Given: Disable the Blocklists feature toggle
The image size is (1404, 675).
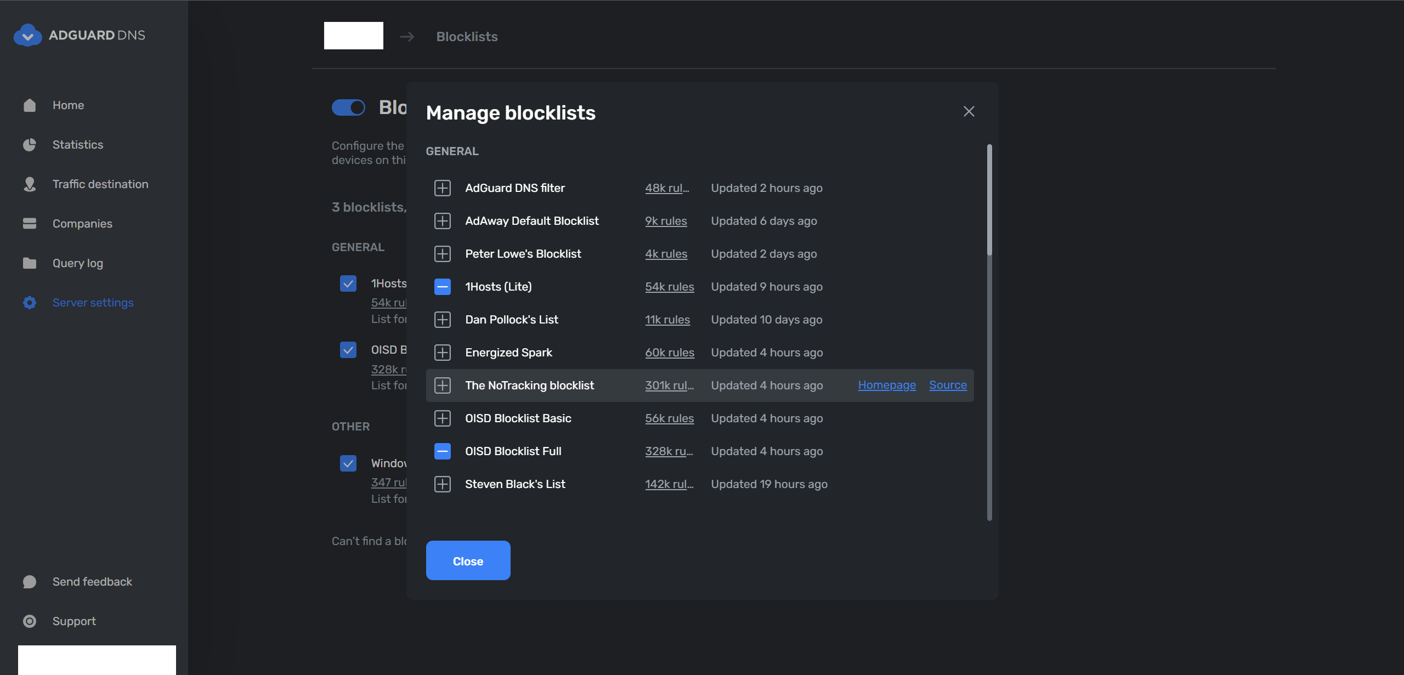Looking at the screenshot, I should [x=348, y=107].
